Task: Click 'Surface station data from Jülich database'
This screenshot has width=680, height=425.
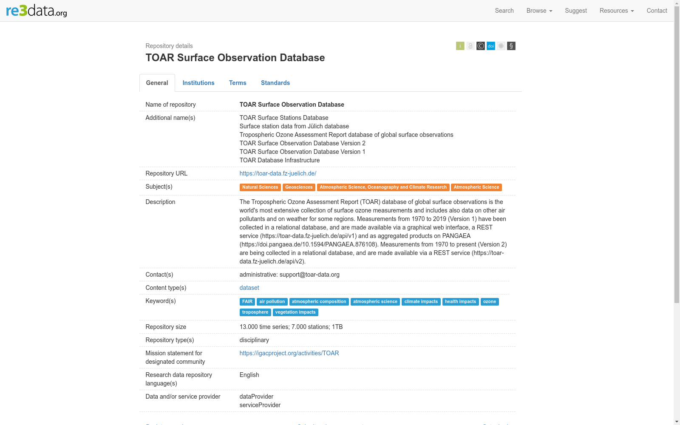Action: 294,126
